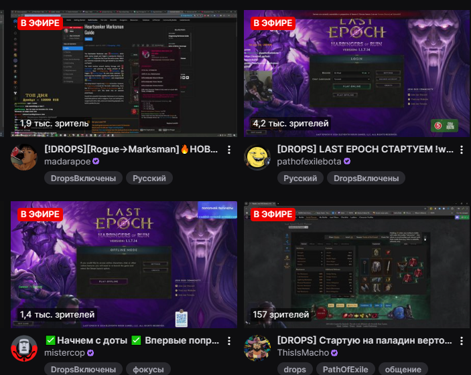The height and width of the screenshot is (375, 471).
Task: Open ThisIsMacho channel avatar
Action: point(257,348)
